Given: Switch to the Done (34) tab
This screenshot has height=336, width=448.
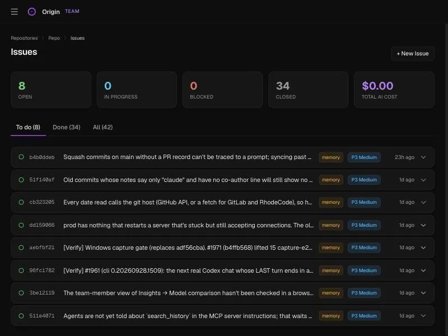Looking at the screenshot, I should pos(67,128).
